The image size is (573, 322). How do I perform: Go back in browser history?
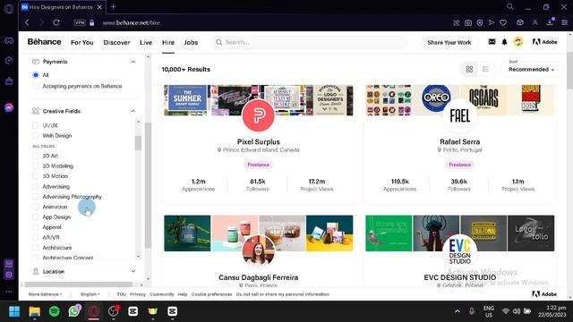point(27,22)
